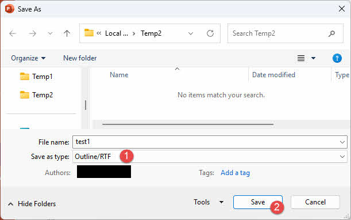Open the Save as type dropdown

[x=210, y=157]
